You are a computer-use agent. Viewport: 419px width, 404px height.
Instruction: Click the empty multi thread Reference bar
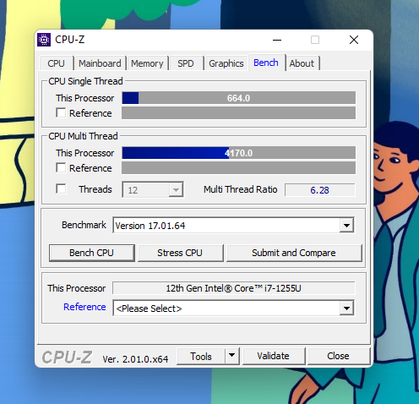(238, 168)
